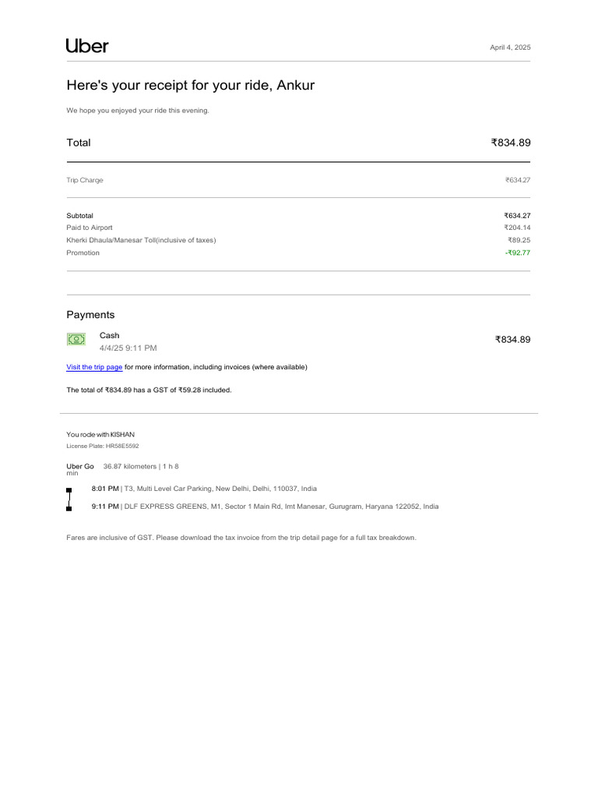
Task: Select the Paid to Airport amount ₹204.14
Action: (518, 228)
